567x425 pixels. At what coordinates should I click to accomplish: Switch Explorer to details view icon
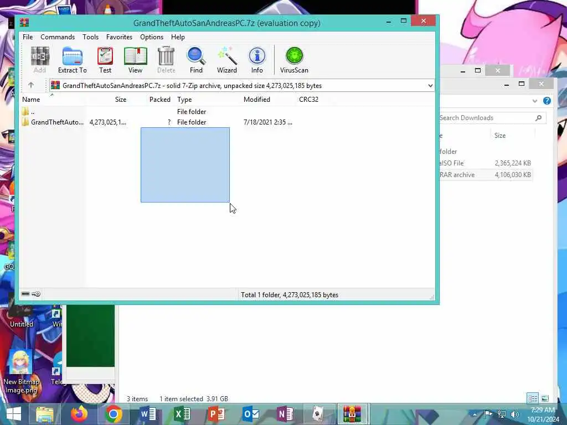(x=533, y=398)
